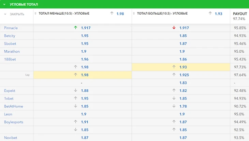Open the Boylesports bookmaker link
Image resolution: width=249 pixels, height=141 pixels.
(13, 122)
